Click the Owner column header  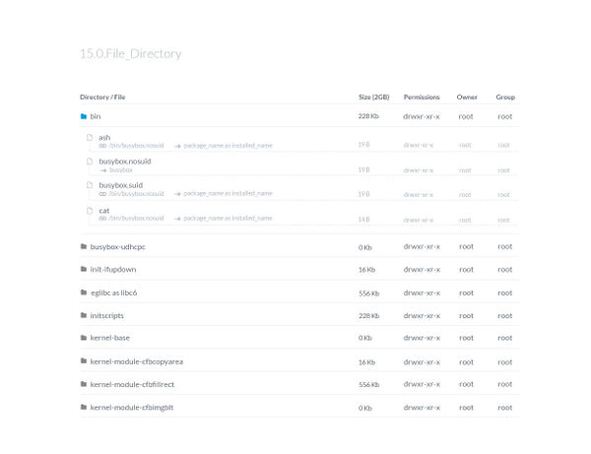pos(466,97)
